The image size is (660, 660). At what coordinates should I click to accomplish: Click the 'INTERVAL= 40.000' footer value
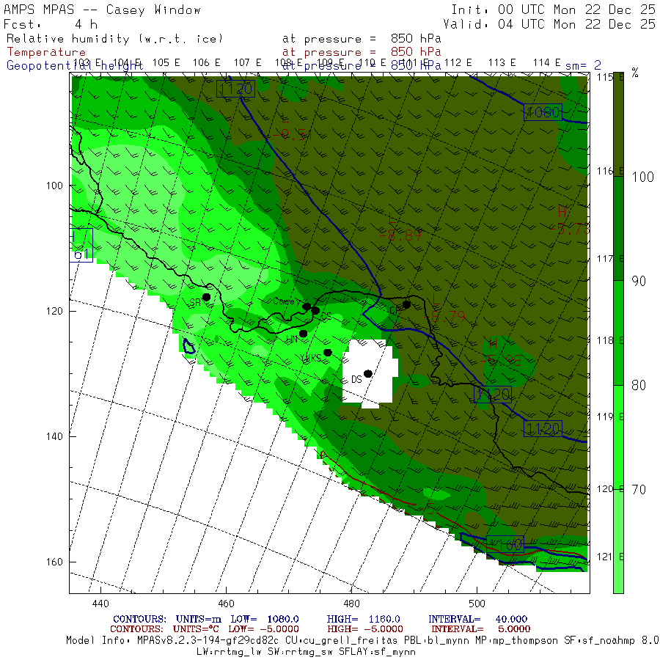coord(477,619)
